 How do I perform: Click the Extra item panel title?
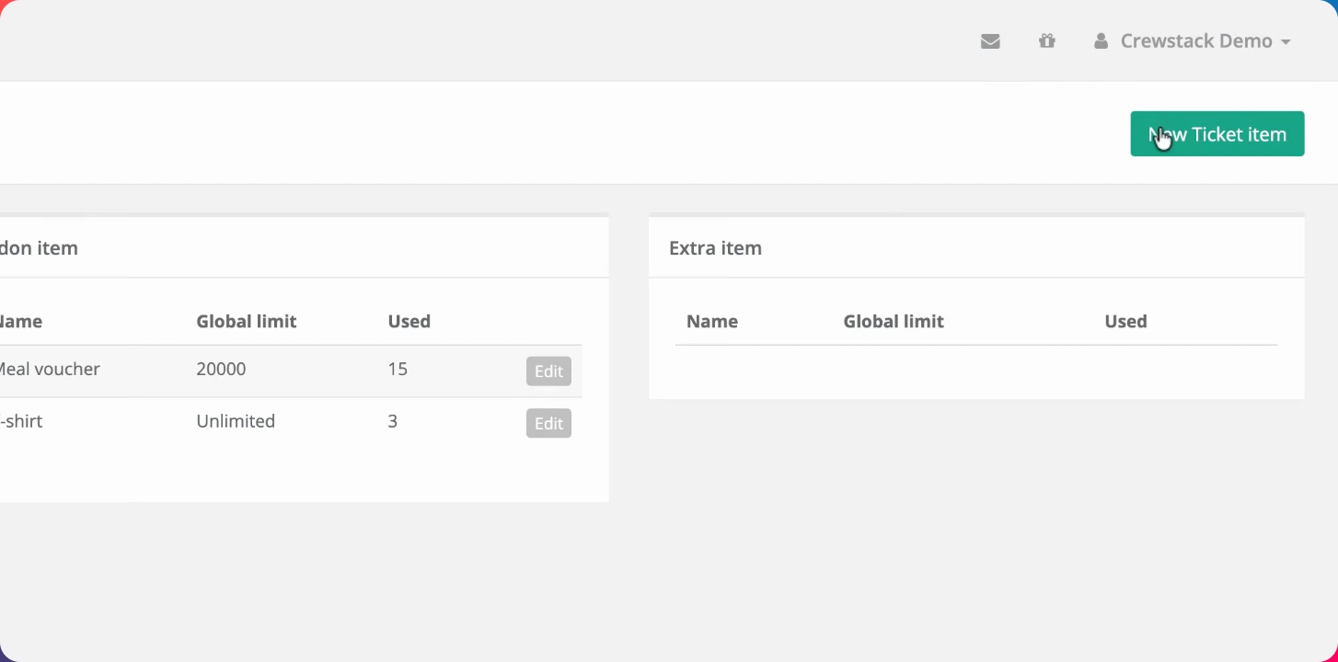[715, 248]
